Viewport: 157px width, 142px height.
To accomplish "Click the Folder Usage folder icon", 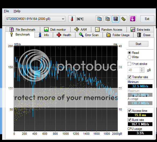I will click(x=108, y=35).
